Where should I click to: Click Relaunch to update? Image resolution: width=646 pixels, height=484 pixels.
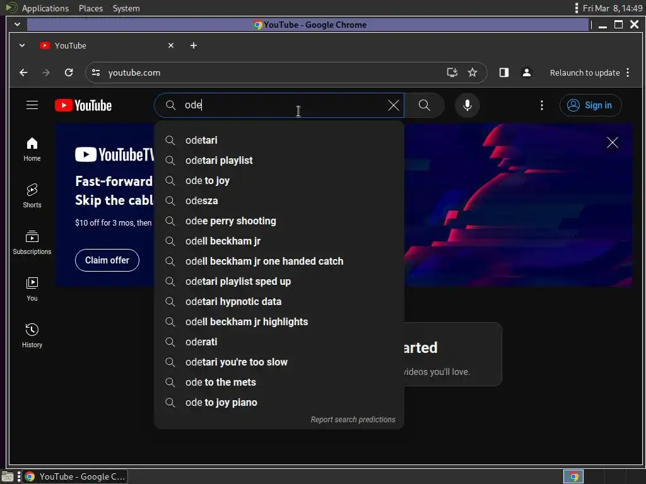[x=585, y=73]
